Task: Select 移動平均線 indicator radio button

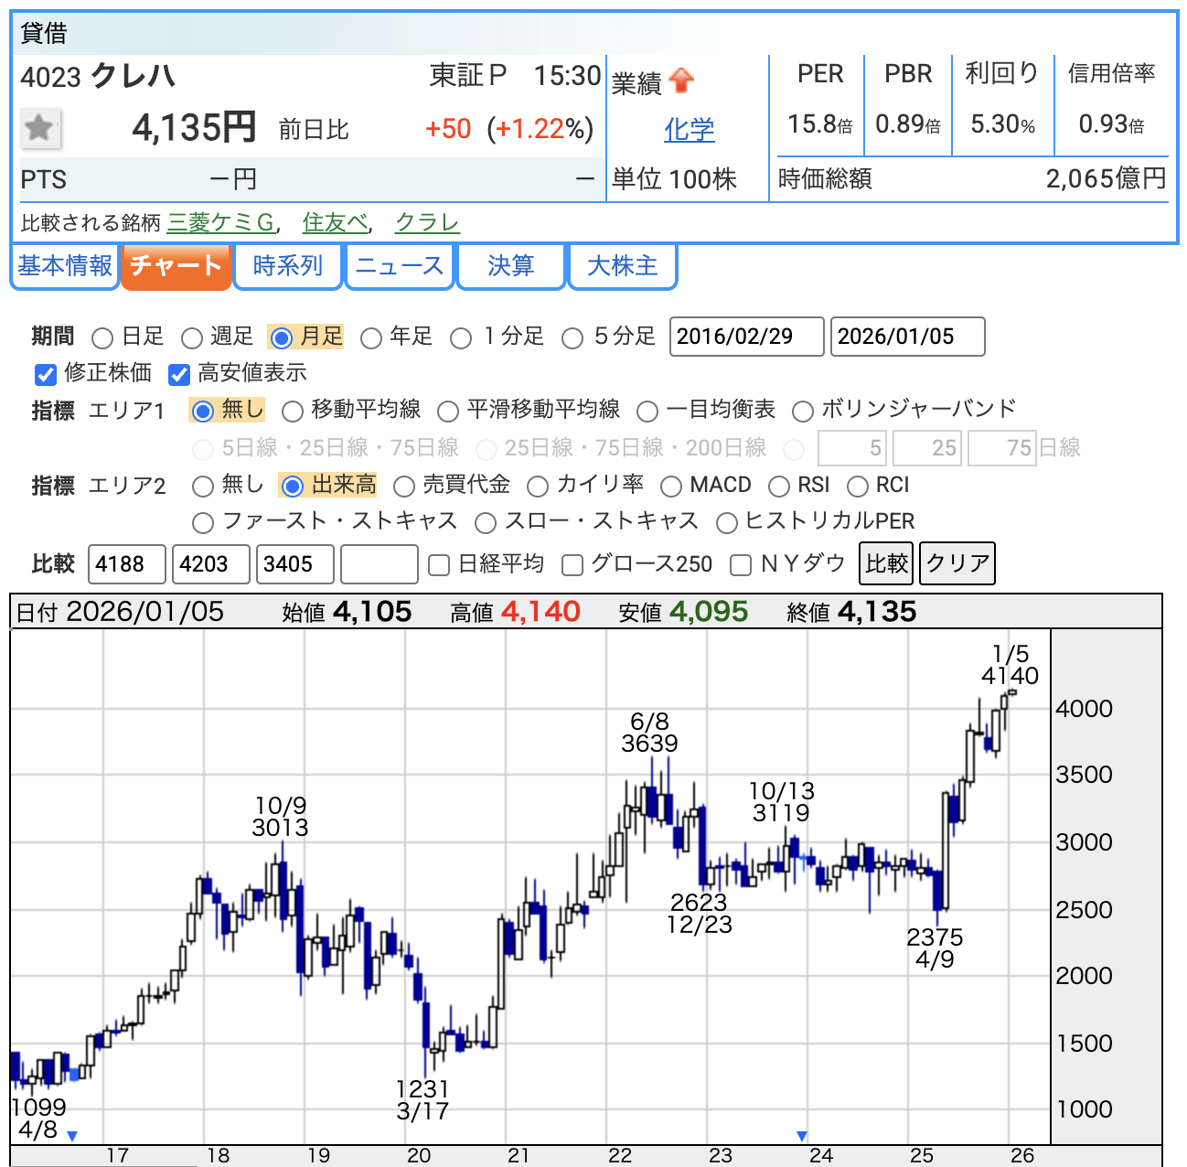Action: click(293, 412)
